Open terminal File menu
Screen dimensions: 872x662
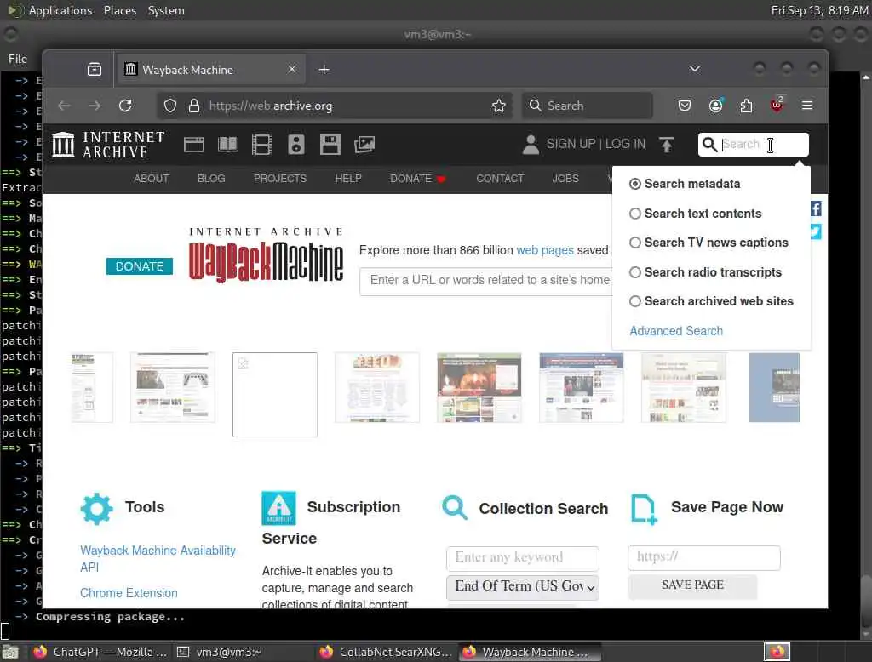click(x=18, y=59)
